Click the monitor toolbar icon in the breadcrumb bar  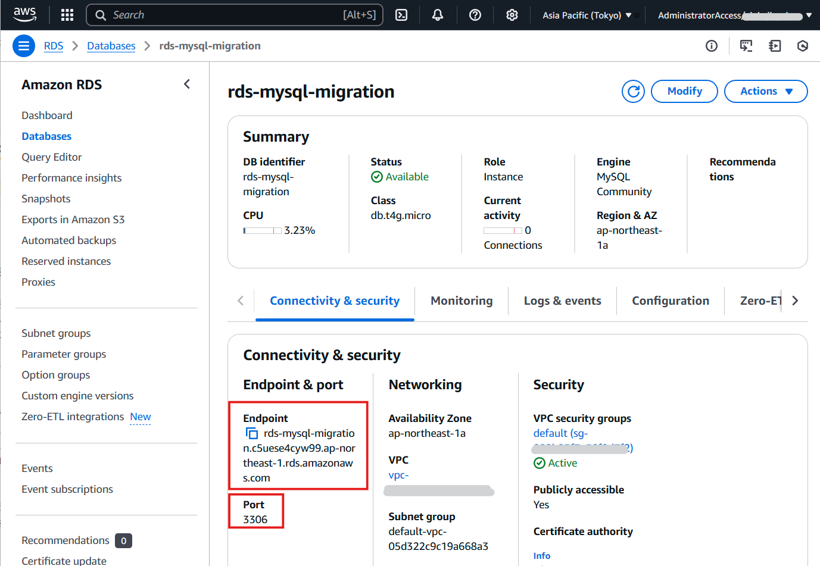click(746, 46)
